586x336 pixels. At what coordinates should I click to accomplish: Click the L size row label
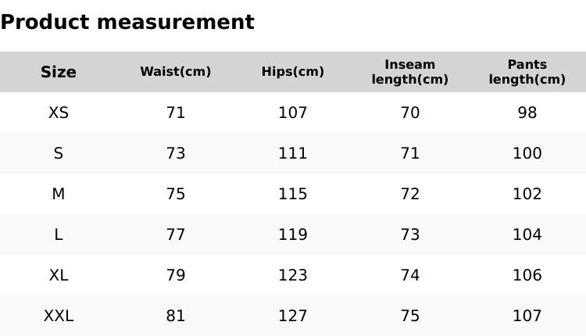point(59,234)
